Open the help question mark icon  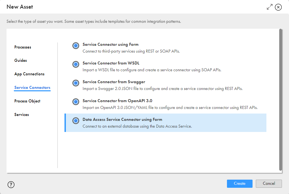click(11, 185)
